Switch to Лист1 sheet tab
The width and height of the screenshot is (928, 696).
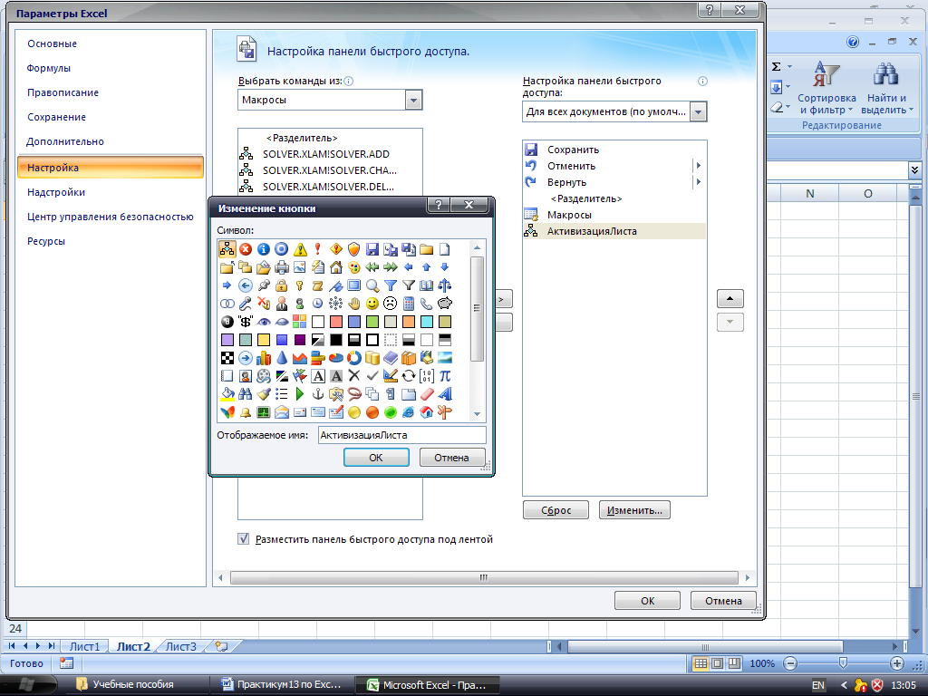tap(85, 646)
